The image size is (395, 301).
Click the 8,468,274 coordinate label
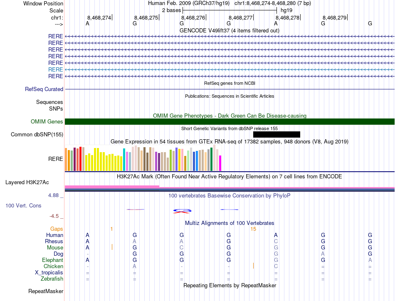[x=99, y=17]
